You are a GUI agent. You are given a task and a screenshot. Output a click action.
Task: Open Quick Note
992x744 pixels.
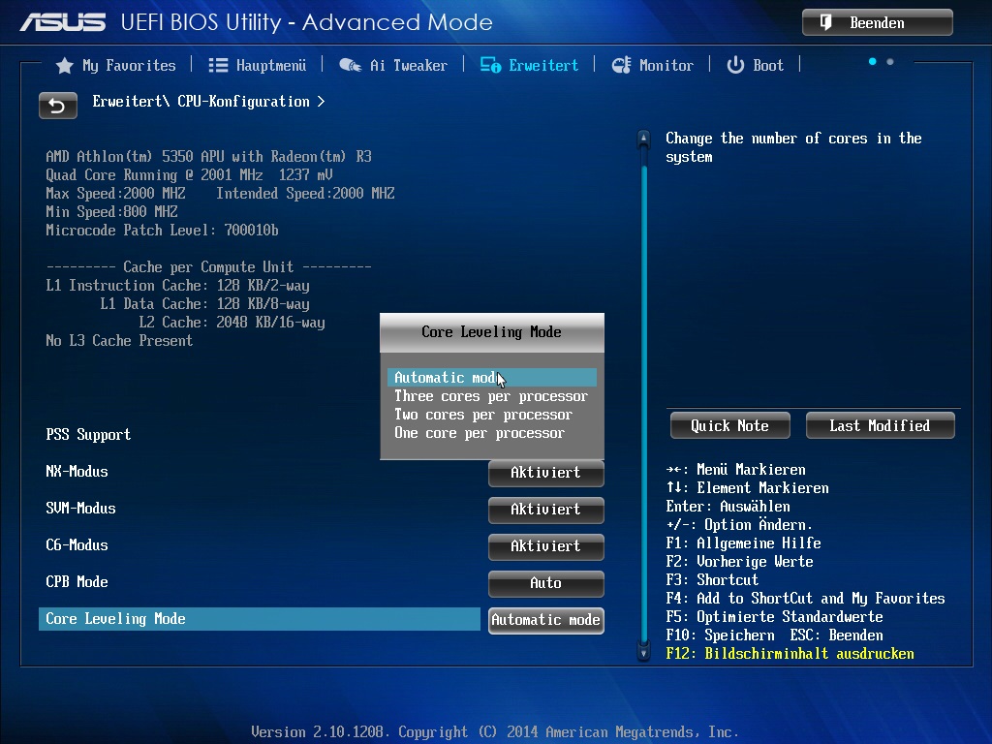pos(730,426)
